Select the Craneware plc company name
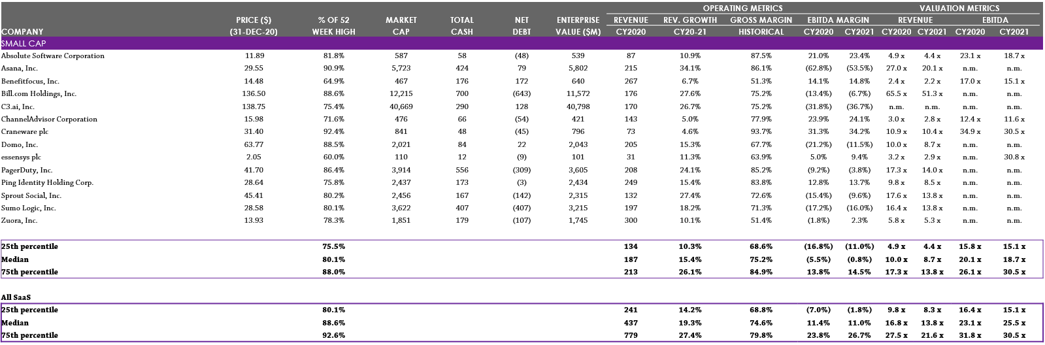 coord(25,132)
